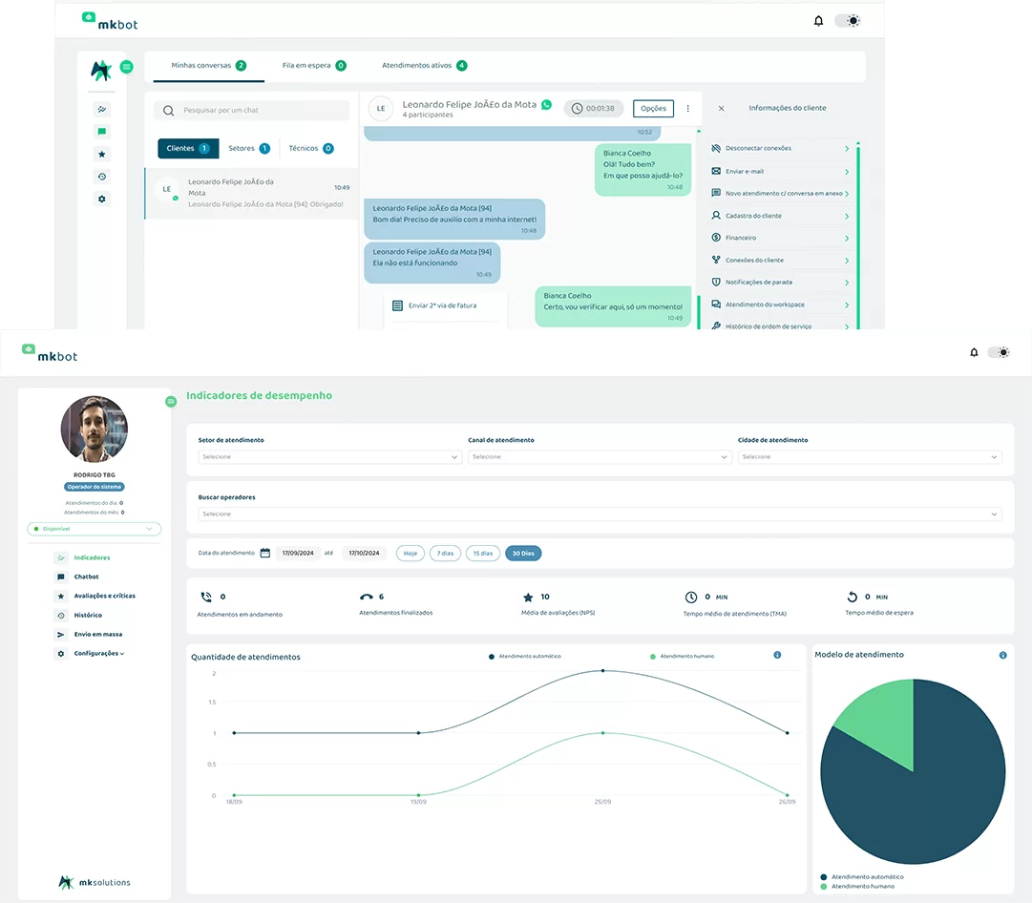
Task: Click the calendar icon beside Data do atendimento
Action: 265,553
